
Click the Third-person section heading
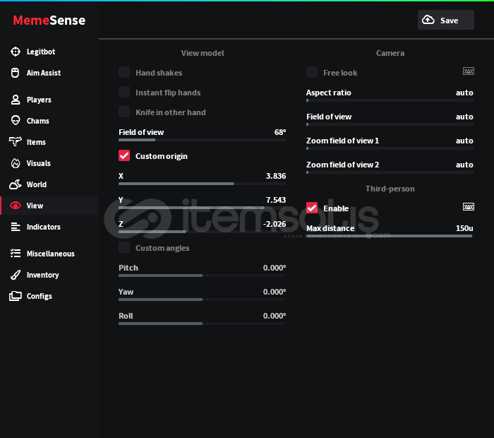click(x=390, y=189)
